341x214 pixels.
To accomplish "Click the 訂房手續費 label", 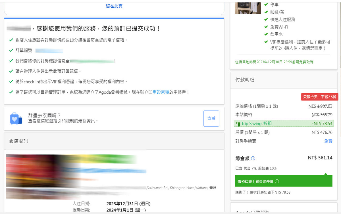I will click(246, 141).
